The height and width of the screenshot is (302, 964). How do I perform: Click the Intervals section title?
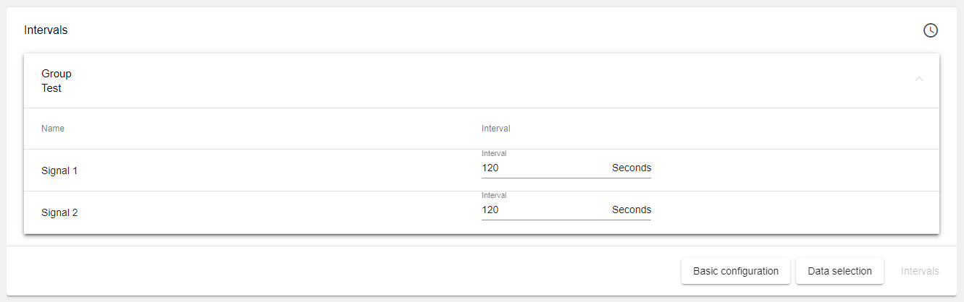click(x=46, y=30)
